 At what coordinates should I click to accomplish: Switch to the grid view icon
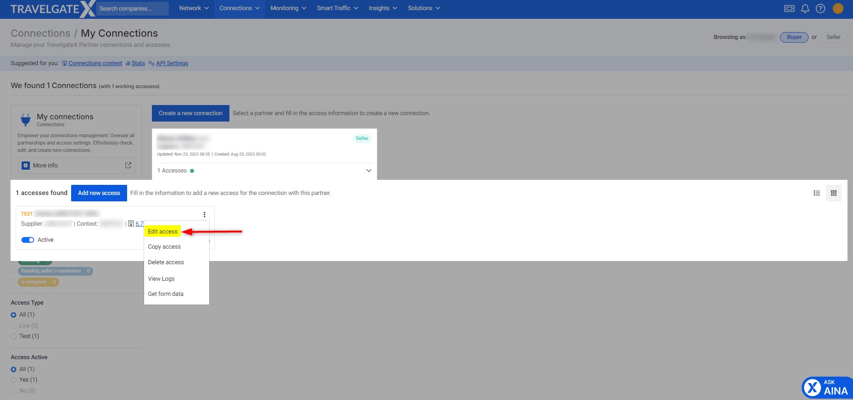pos(834,193)
